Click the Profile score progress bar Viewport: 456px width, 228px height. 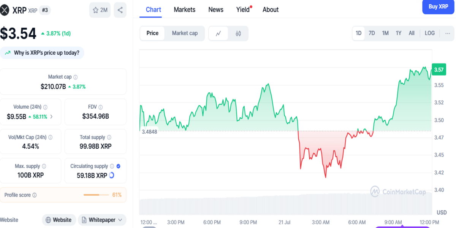[97, 195]
